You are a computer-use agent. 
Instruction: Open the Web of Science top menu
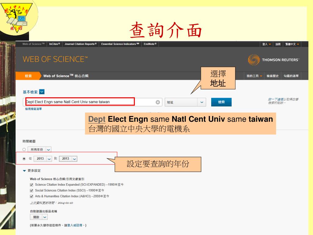[x=33, y=44]
